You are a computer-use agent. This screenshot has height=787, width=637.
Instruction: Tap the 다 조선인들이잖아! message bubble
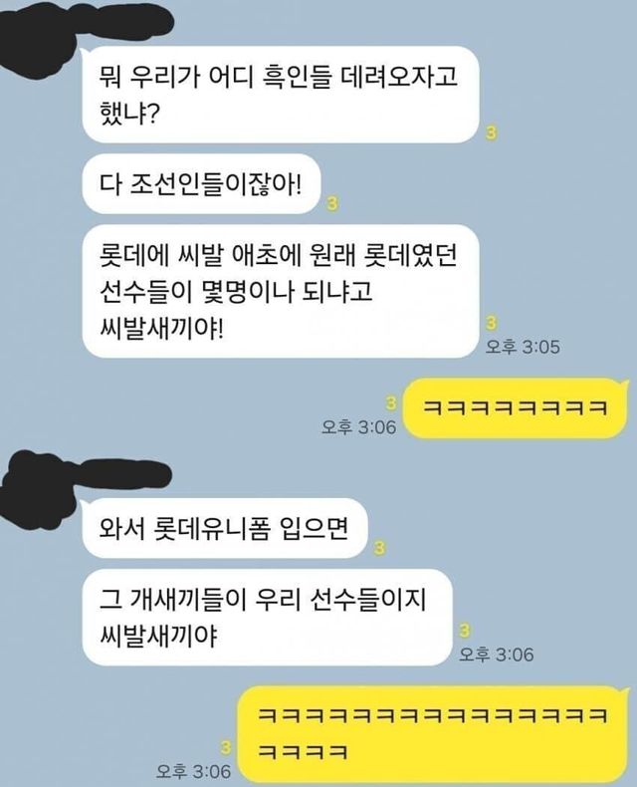(201, 184)
